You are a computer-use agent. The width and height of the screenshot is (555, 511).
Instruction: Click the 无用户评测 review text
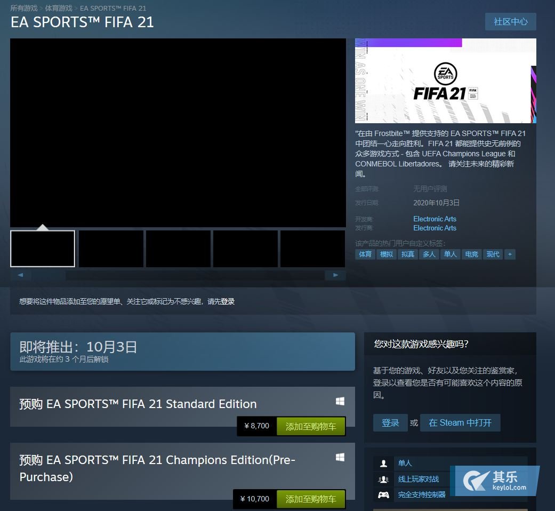[x=430, y=189]
